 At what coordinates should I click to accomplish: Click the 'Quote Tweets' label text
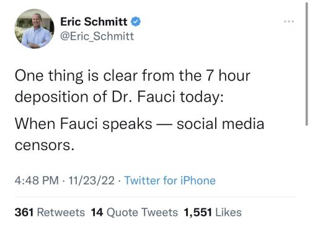point(142,212)
